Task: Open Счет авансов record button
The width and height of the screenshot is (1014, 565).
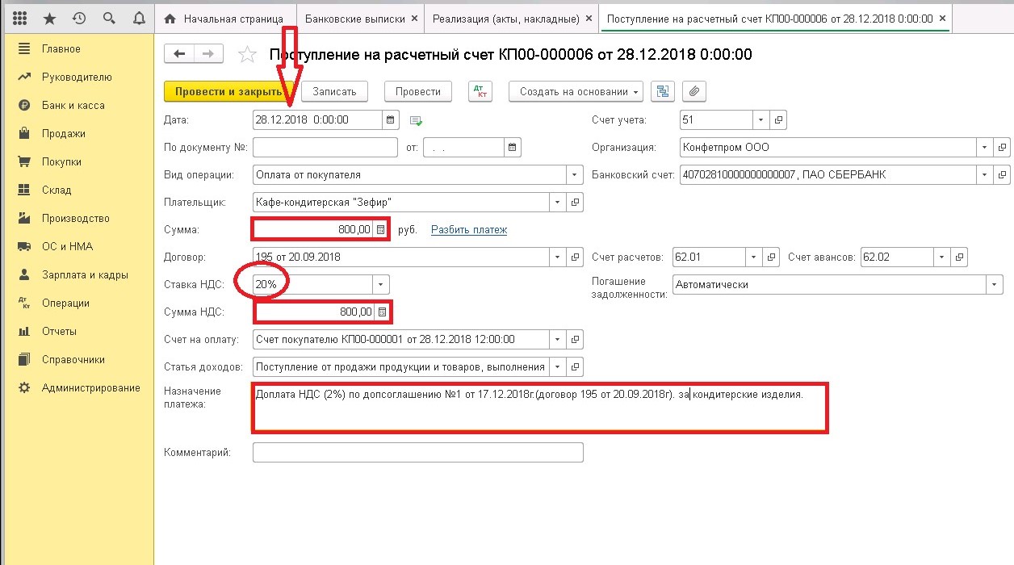Action: pos(959,257)
